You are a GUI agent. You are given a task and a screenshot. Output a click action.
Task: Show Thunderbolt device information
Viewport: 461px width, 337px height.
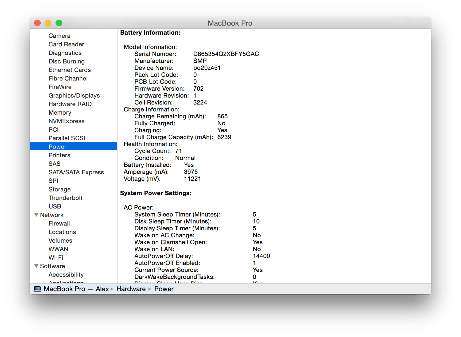coord(65,198)
